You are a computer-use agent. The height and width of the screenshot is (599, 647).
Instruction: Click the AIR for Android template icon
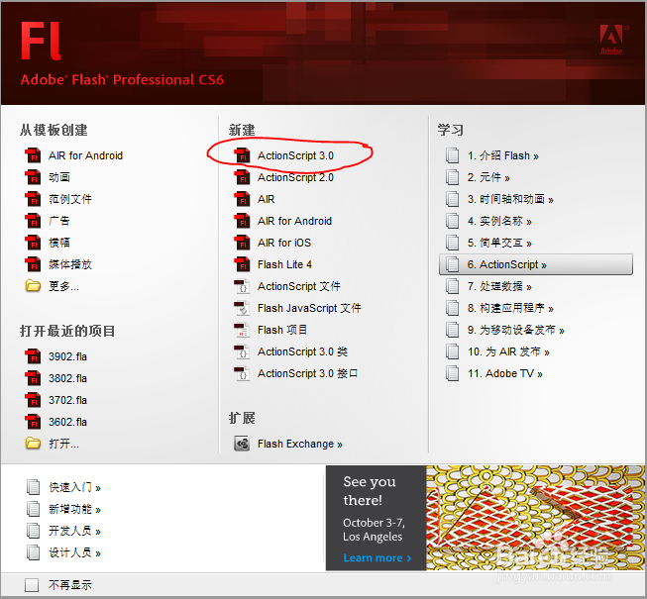[33, 155]
